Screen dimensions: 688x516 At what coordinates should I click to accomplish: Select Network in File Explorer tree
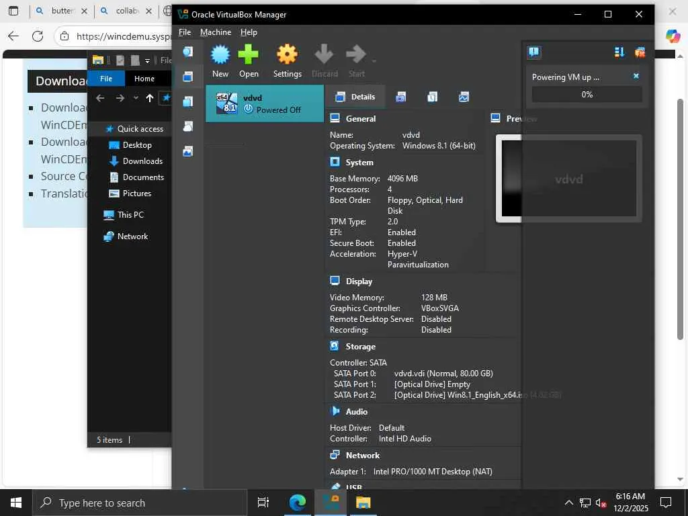point(126,236)
